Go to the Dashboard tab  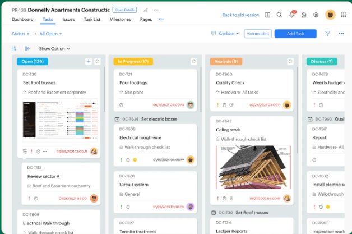[x=22, y=19]
